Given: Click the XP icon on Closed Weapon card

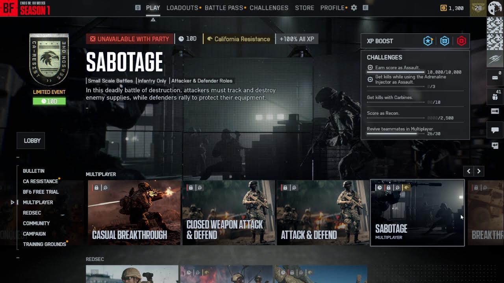Looking at the screenshot, I should tap(200, 188).
